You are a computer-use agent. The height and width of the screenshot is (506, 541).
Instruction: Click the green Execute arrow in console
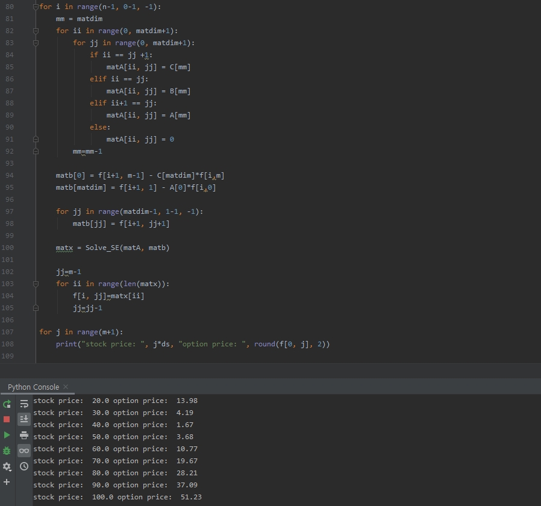(7, 435)
